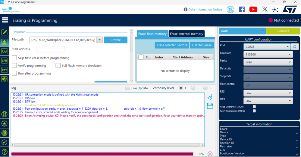Open the COM5 port dropdown
The height and width of the screenshot is (157, 301).
click(x=267, y=47)
